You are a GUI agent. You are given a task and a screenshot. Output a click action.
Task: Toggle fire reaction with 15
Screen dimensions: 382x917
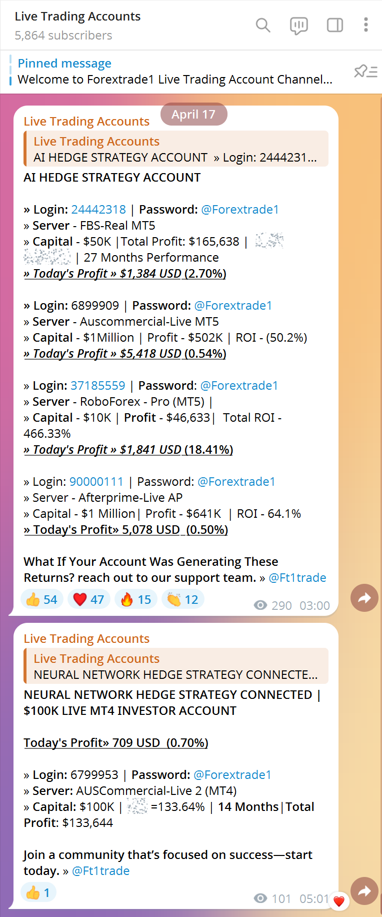(136, 599)
